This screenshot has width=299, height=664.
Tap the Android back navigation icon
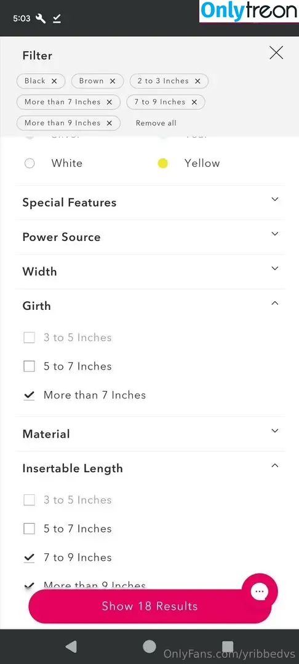[x=71, y=646]
